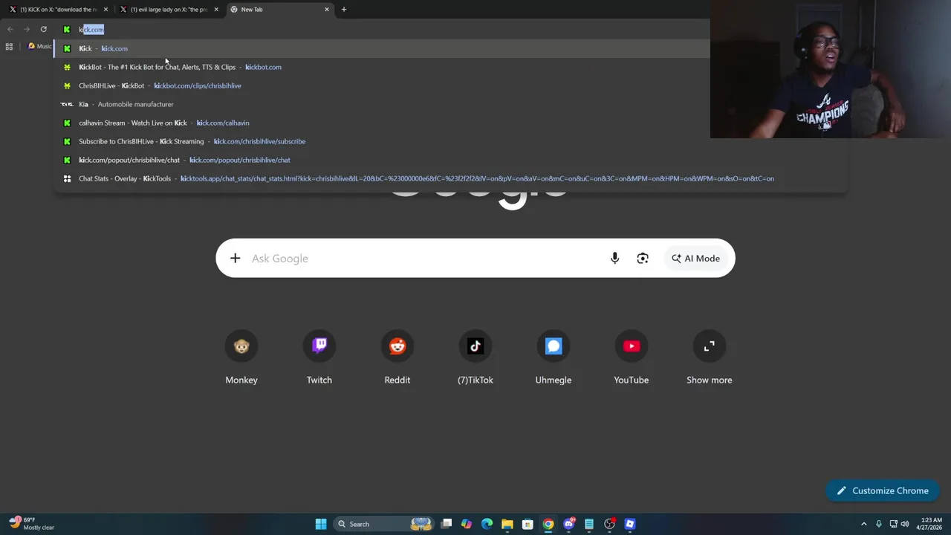Close the evil large lady tab
The width and height of the screenshot is (951, 535).
point(216,10)
